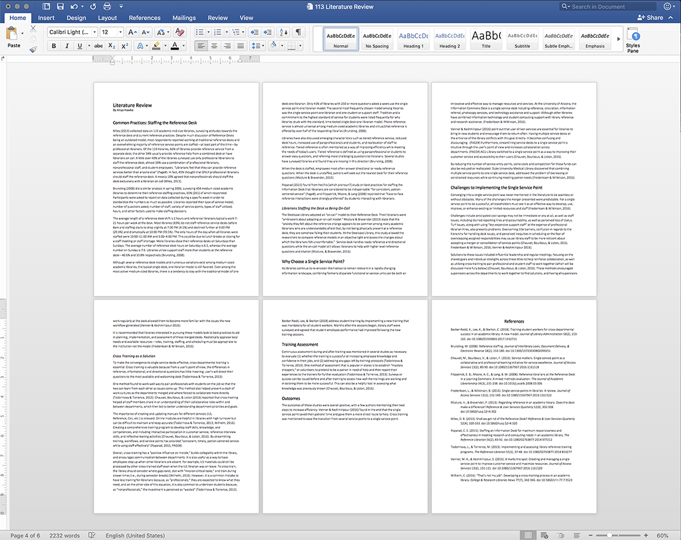Click the Save icon in title bar
Image resolution: width=681 pixels, height=540 pixels.
pyautogui.click(x=60, y=6)
